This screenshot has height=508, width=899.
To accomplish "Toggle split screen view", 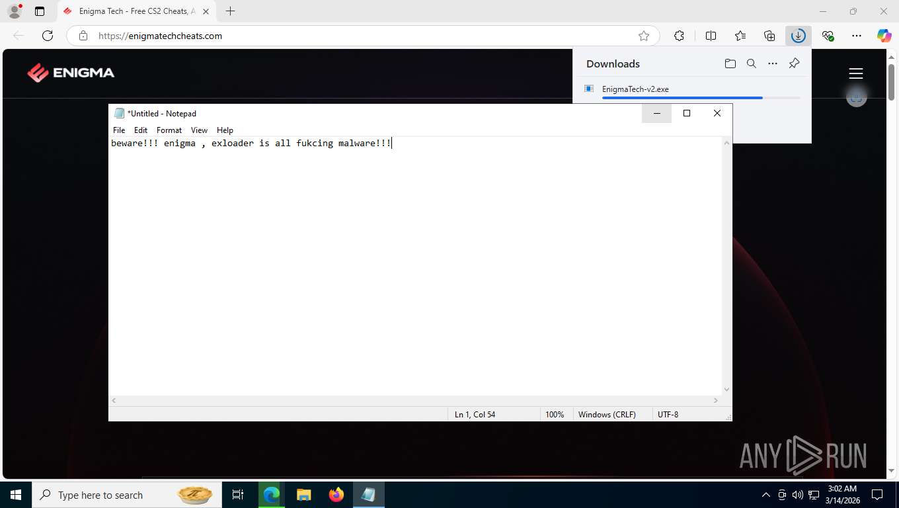I will (711, 36).
